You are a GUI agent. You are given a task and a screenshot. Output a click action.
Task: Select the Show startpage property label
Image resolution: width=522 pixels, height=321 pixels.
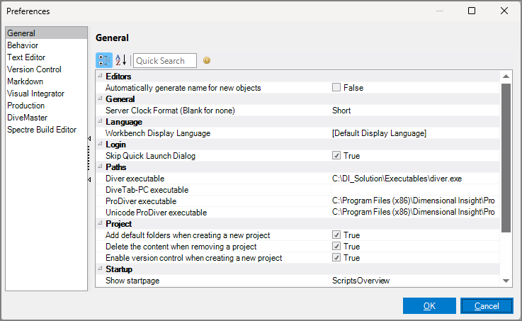tap(132, 281)
